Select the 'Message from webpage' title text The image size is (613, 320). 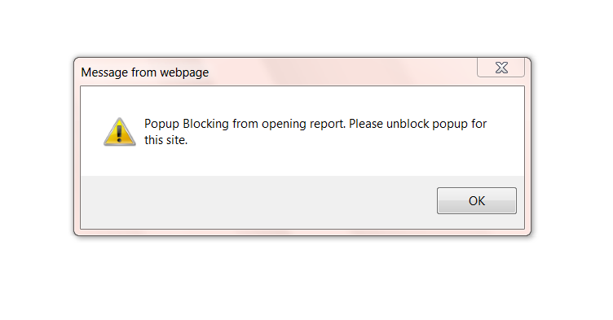[144, 72]
